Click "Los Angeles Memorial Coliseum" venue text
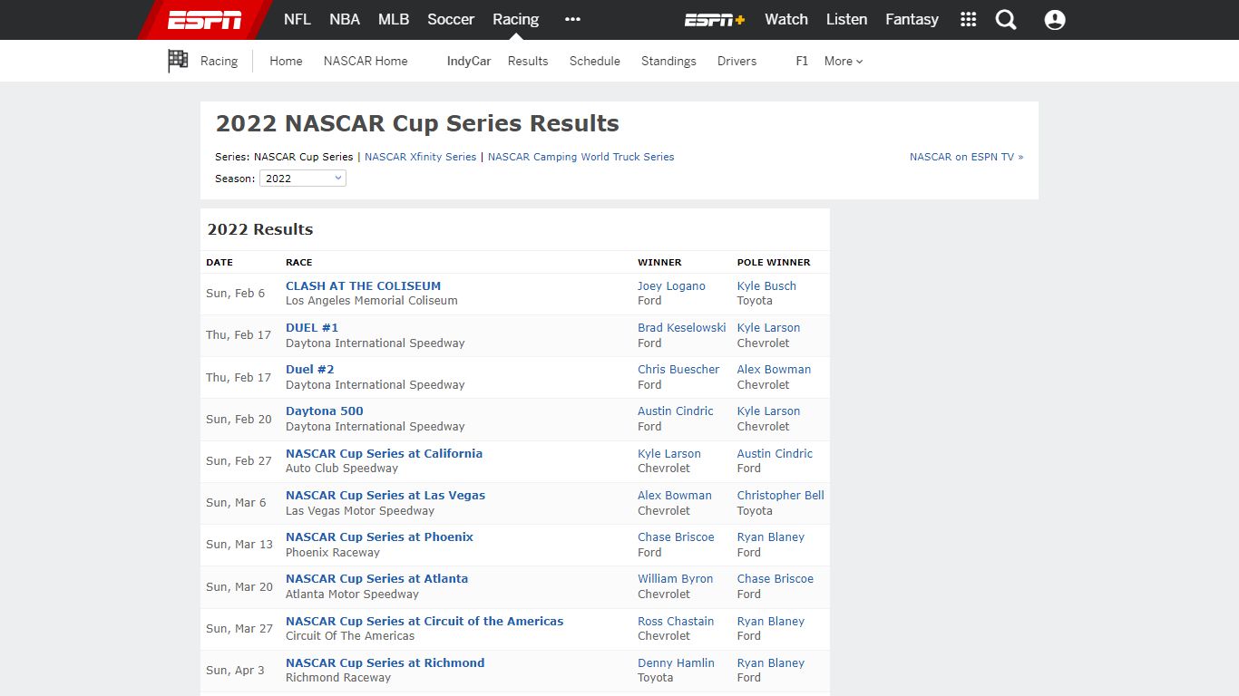The width and height of the screenshot is (1239, 696). coord(372,300)
